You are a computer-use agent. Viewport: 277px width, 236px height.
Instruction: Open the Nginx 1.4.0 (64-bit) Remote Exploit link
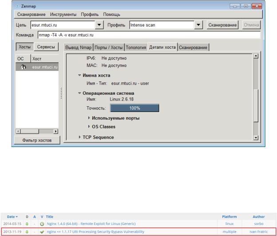tap(91, 224)
